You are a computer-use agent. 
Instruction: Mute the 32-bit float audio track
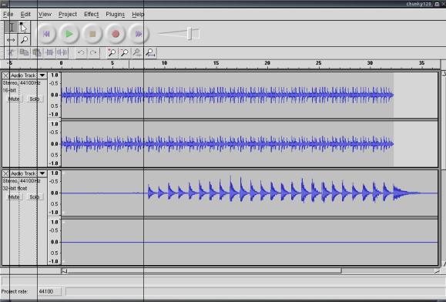tap(14, 196)
